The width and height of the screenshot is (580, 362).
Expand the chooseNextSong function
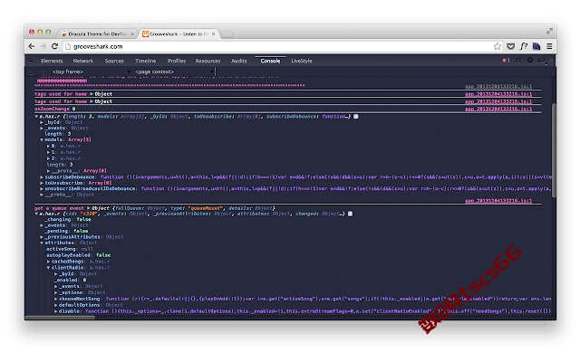[x=56, y=299]
